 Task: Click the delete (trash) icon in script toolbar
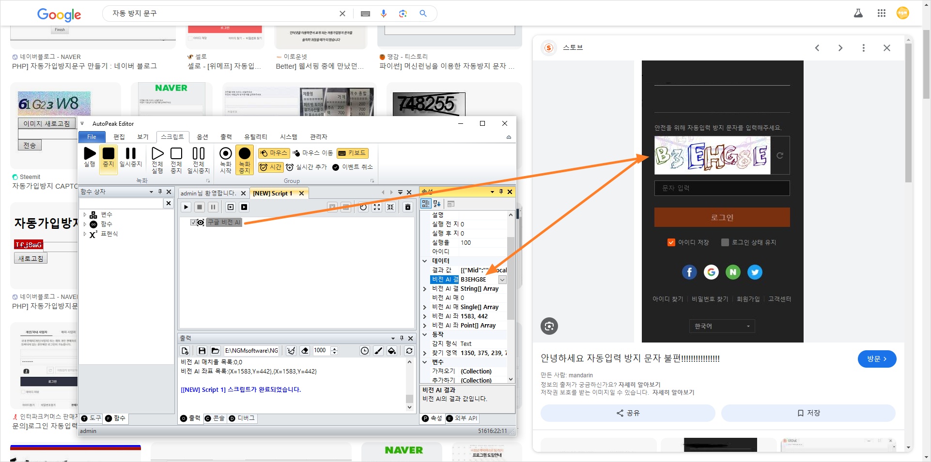point(408,207)
